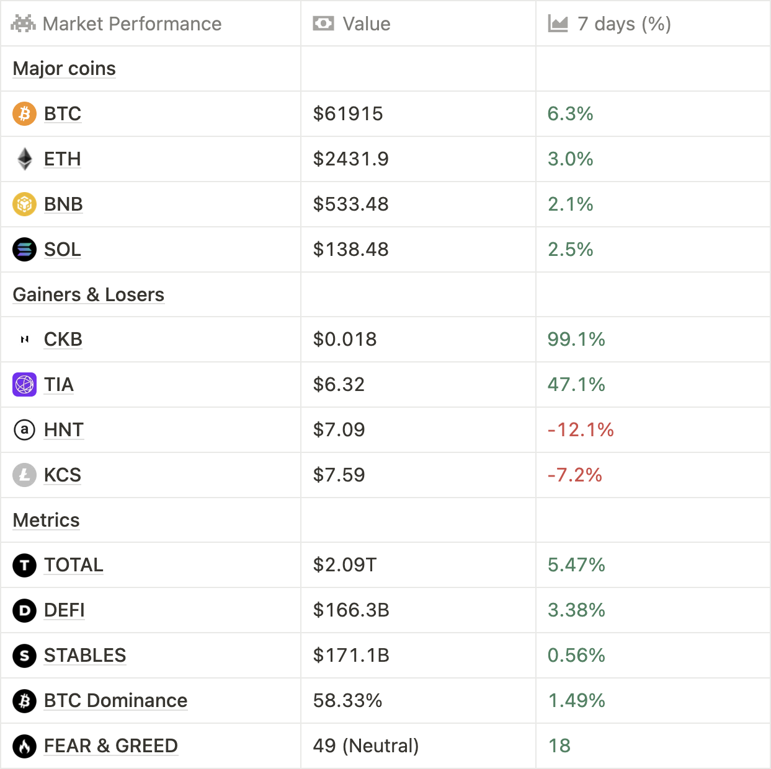Click the HNT circle icon
The width and height of the screenshot is (771, 769).
pyautogui.click(x=25, y=430)
